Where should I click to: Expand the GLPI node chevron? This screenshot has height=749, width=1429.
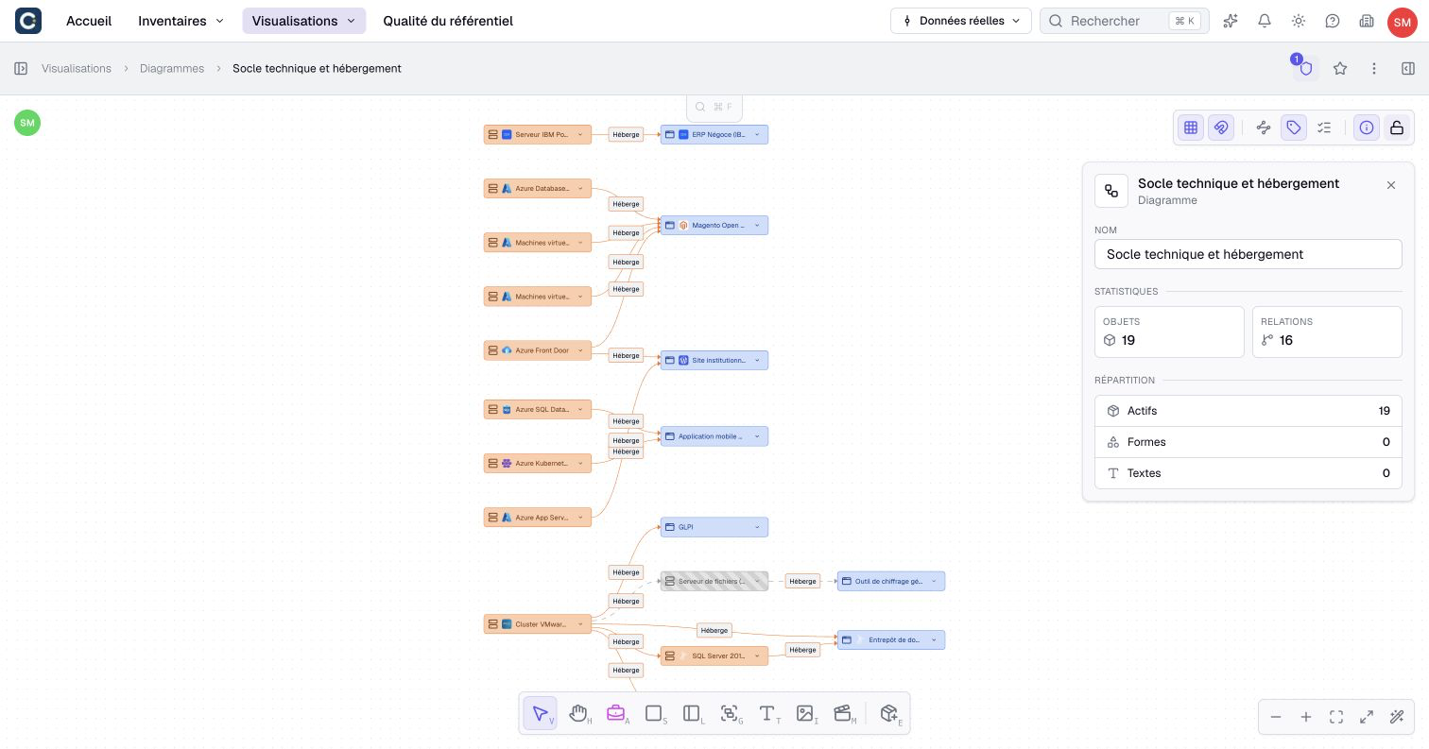(757, 527)
